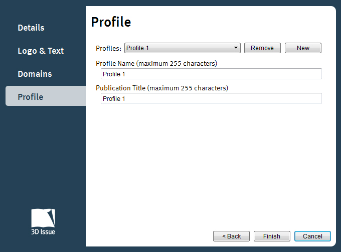Open the Details section

31,28
